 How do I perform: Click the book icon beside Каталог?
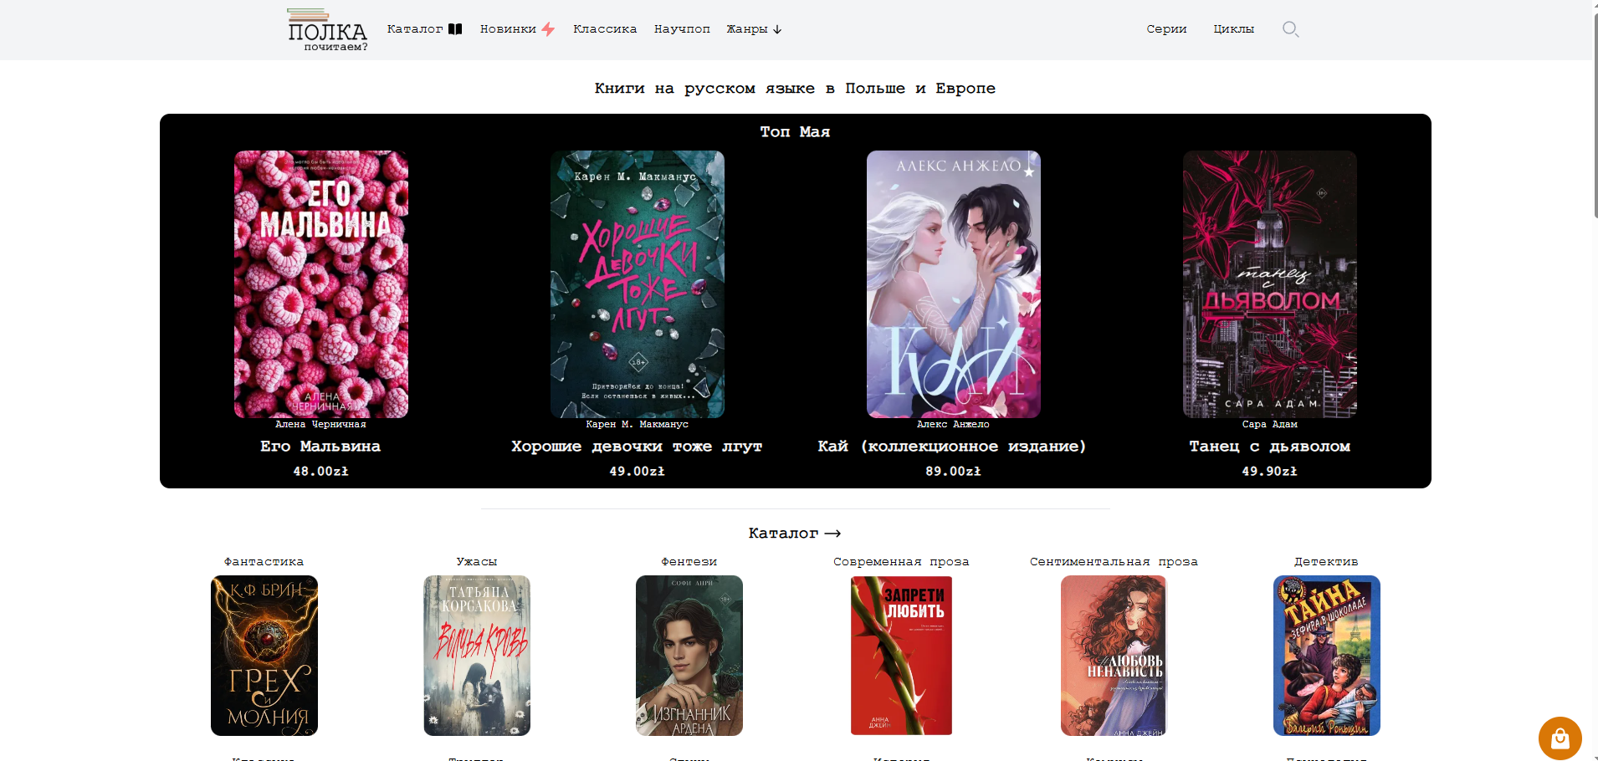(x=455, y=29)
